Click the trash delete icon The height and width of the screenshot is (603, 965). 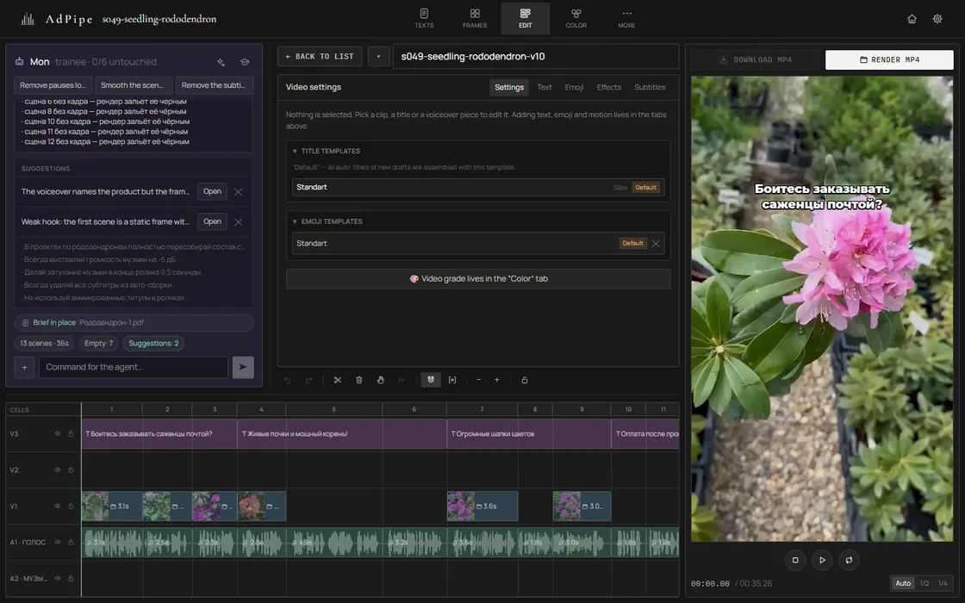click(358, 380)
